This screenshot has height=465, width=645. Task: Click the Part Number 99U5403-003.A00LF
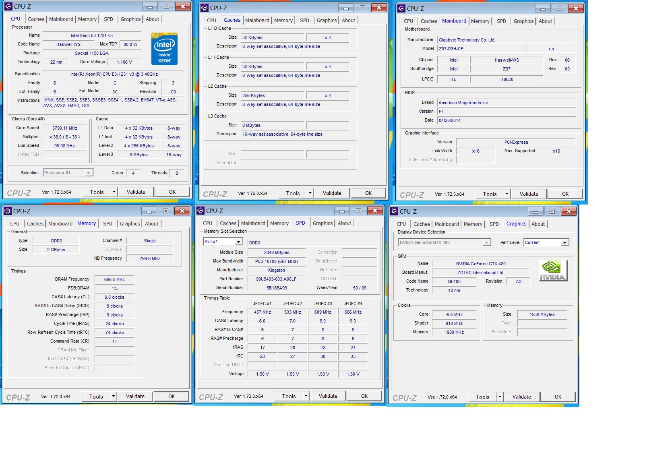point(276,279)
